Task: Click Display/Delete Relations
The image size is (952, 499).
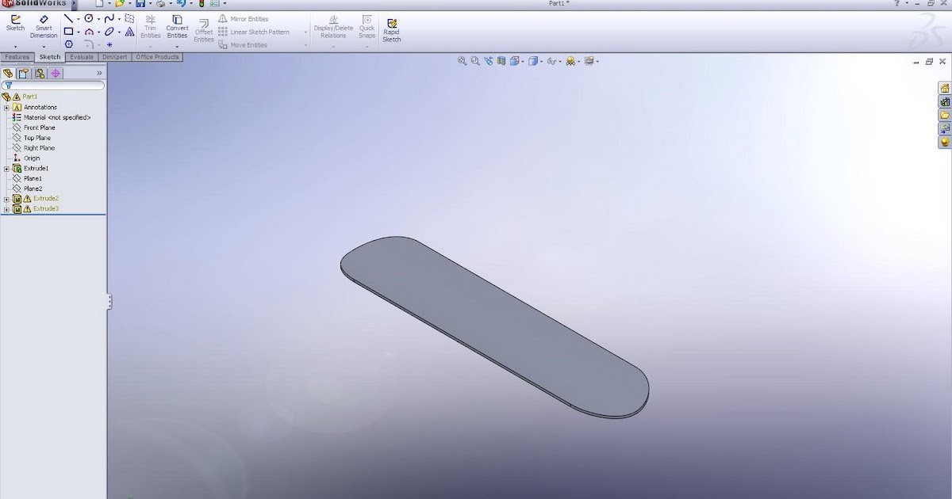Action: 332,29
